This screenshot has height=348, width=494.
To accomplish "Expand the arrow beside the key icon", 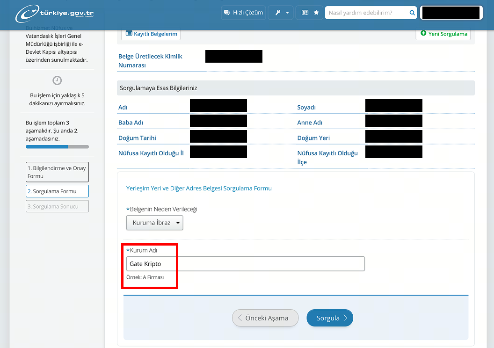I will point(287,13).
